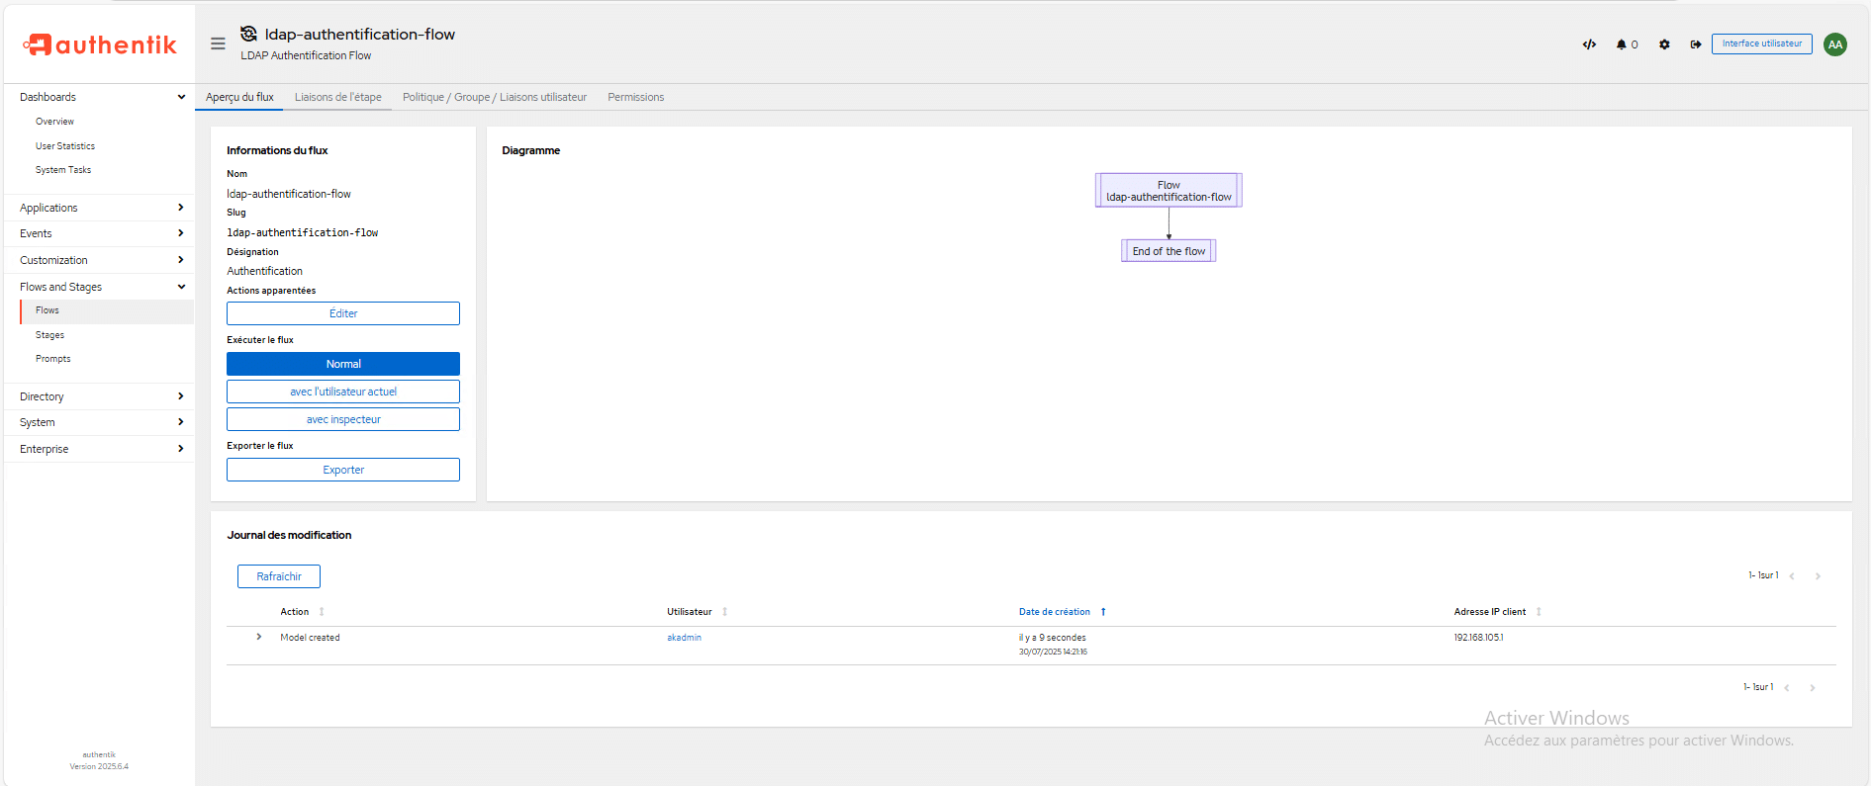This screenshot has width=1871, height=786.
Task: Open the API drawer code icon
Action: click(x=1589, y=44)
